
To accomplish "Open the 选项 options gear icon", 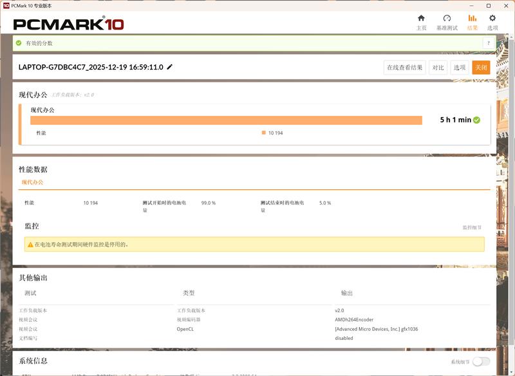I will point(492,19).
